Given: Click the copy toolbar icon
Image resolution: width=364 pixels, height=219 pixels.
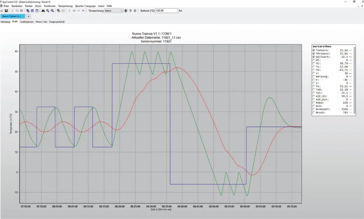Looking at the screenshot, I should (17, 11).
